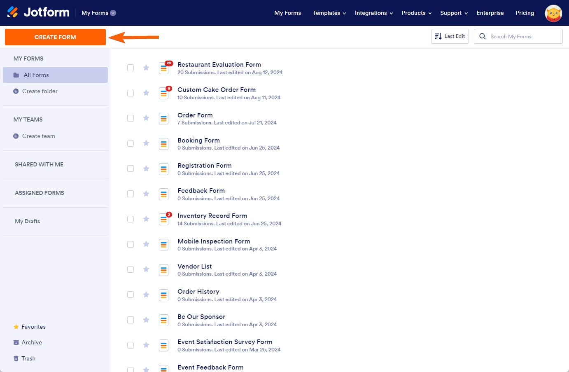Open the Assigned Forms section
Viewport: 569px width, 372px height.
[x=40, y=193]
